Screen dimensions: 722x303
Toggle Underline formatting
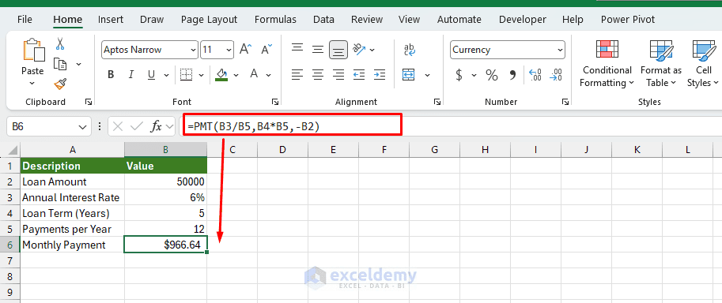[x=150, y=75]
